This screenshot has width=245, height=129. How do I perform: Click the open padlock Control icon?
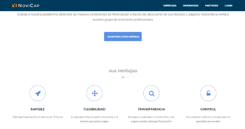[208, 93]
